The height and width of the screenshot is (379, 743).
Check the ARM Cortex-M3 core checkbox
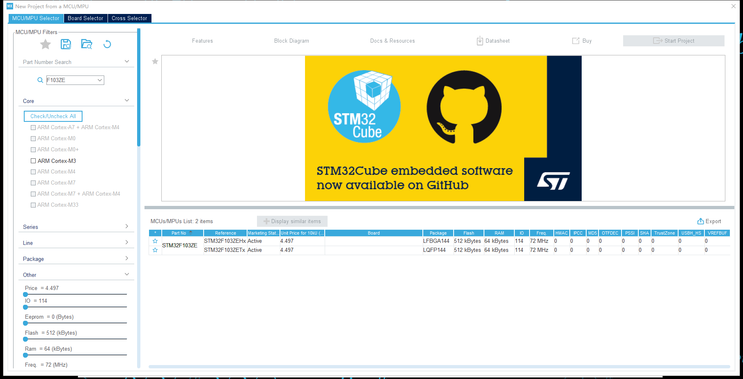pyautogui.click(x=33, y=161)
